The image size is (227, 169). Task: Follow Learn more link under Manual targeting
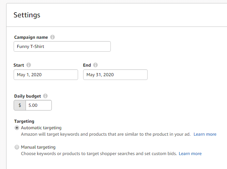pyautogui.click(x=190, y=154)
